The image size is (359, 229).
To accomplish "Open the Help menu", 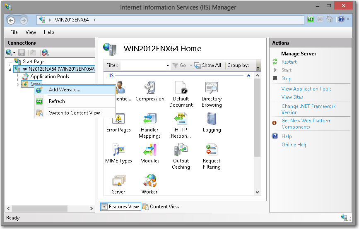I will [49, 32].
